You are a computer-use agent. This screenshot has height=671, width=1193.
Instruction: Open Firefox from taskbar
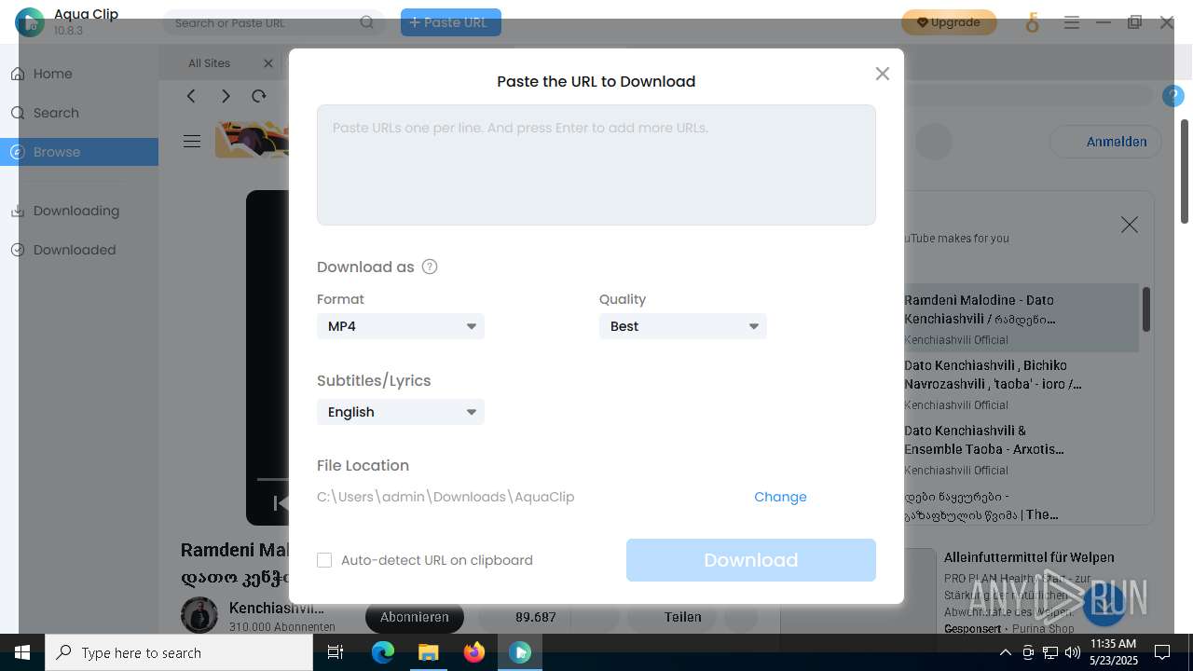pos(474,652)
